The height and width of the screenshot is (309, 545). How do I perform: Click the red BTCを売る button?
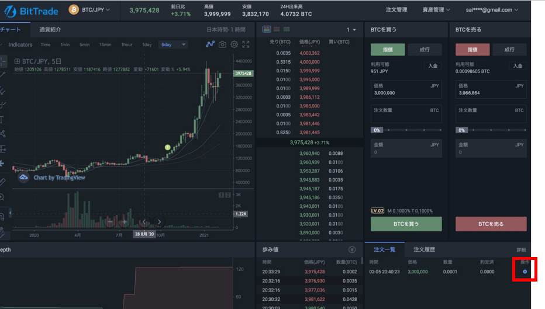(491, 224)
